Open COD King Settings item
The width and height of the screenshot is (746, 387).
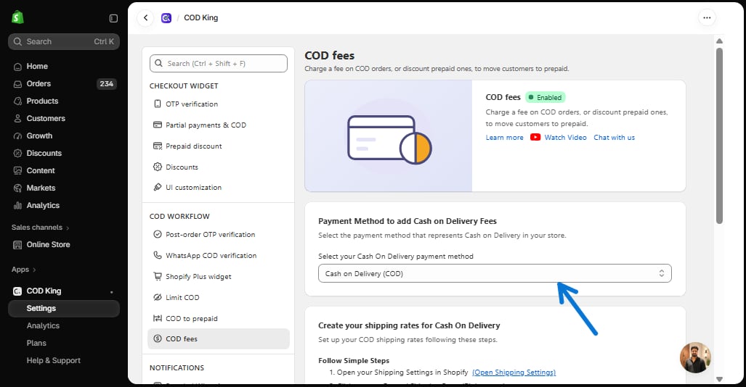pos(64,309)
